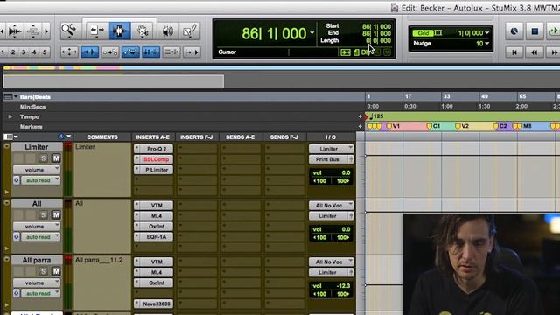Open the EQP-1A insert plugin
Viewport: 560px width, 315px height.
157,237
